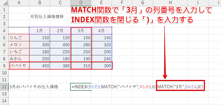Click パパイヤ 1月 value 450

39,66
